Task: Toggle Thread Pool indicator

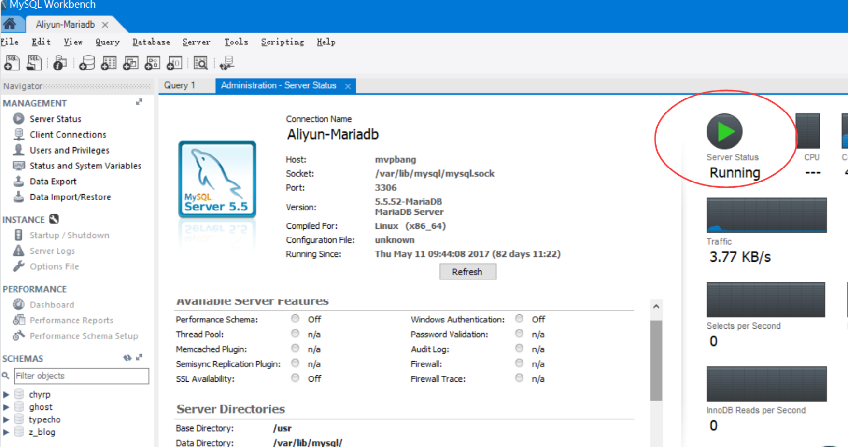Action: [x=295, y=334]
